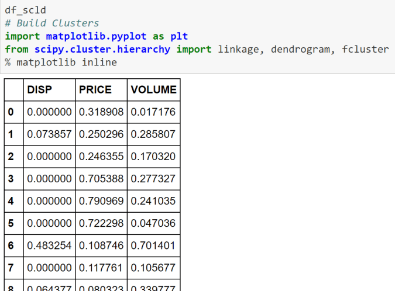
Task: Click the PRICE value 0.705388
Action: point(101,179)
